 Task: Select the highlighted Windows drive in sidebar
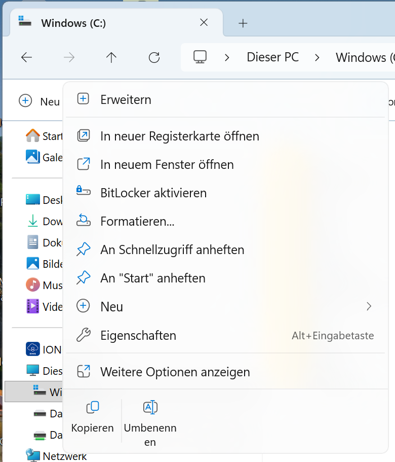pos(34,392)
